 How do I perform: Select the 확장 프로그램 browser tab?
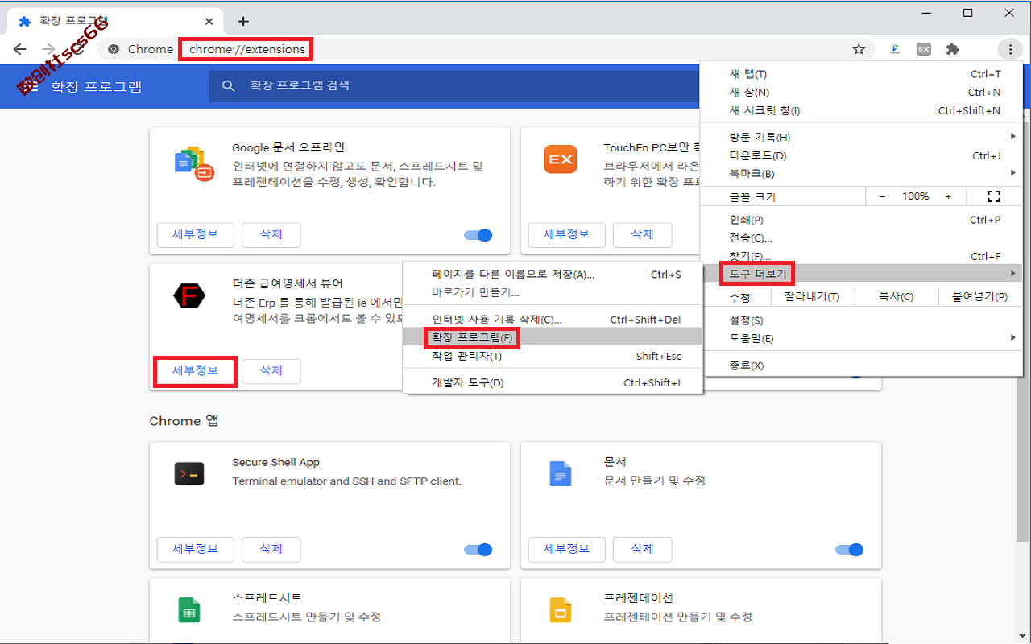point(116,21)
